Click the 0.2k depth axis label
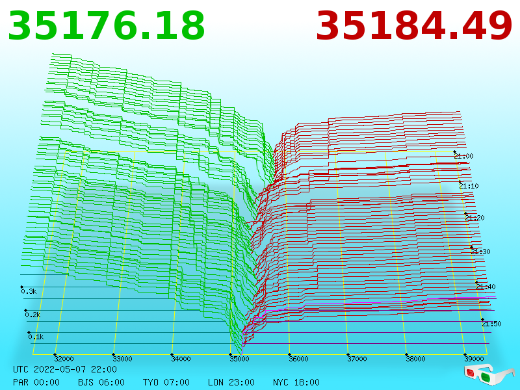This screenshot has height=390, width=520. [x=32, y=315]
